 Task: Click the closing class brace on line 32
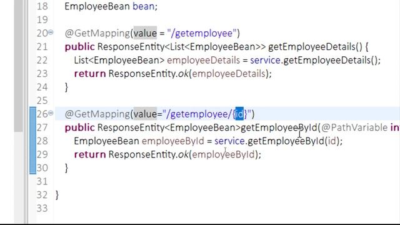(x=57, y=195)
